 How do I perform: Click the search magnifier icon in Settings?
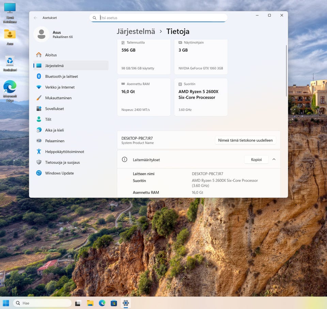[x=94, y=18]
